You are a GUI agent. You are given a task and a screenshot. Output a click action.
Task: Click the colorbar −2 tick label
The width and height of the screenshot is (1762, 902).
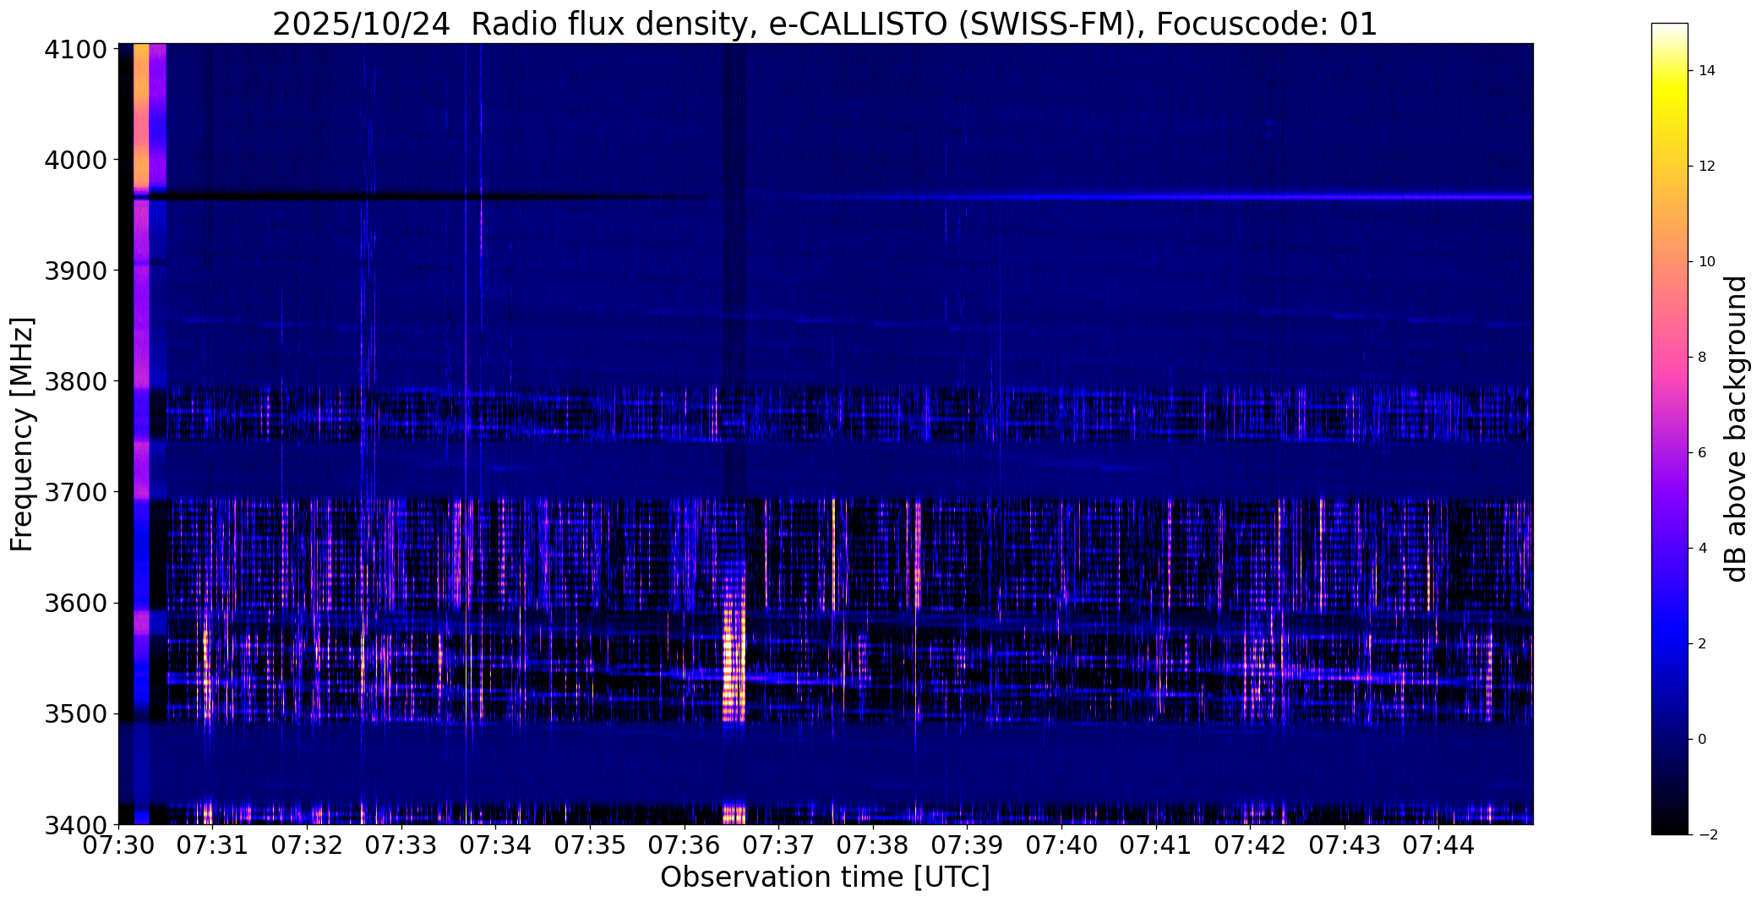pos(1707,835)
